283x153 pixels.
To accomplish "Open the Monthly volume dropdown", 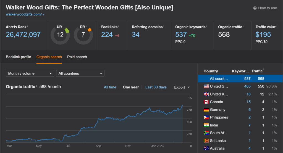I will click(30, 73).
